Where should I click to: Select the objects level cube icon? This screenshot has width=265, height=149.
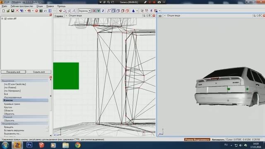123,11
